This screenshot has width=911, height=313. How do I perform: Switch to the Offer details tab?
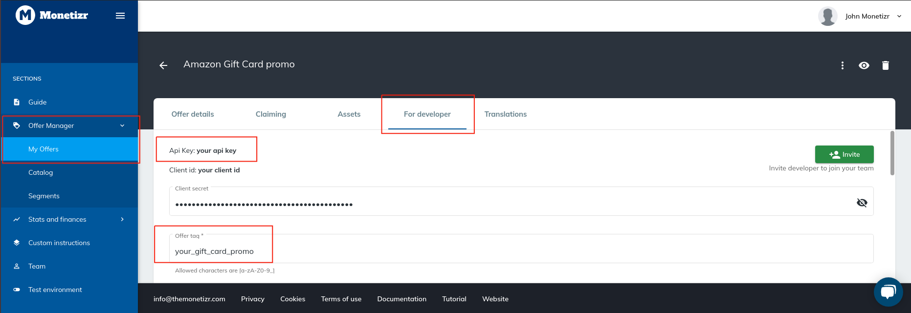[193, 114]
